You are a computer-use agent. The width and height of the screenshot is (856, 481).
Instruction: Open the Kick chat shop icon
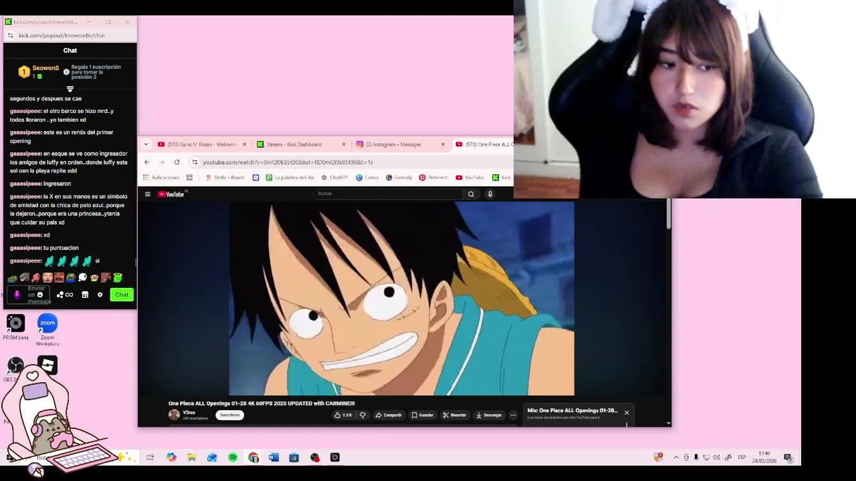click(85, 295)
